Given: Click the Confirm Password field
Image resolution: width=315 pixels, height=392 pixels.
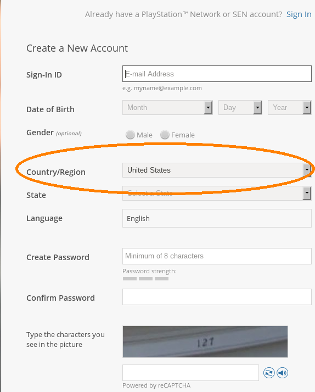Looking at the screenshot, I should tap(217, 297).
